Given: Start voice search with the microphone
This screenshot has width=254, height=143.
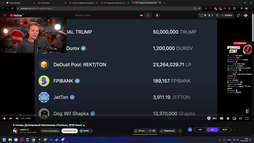Looking at the screenshot, I should (x=157, y=15).
